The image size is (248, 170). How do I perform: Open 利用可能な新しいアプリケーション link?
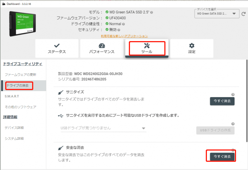coord(124,36)
